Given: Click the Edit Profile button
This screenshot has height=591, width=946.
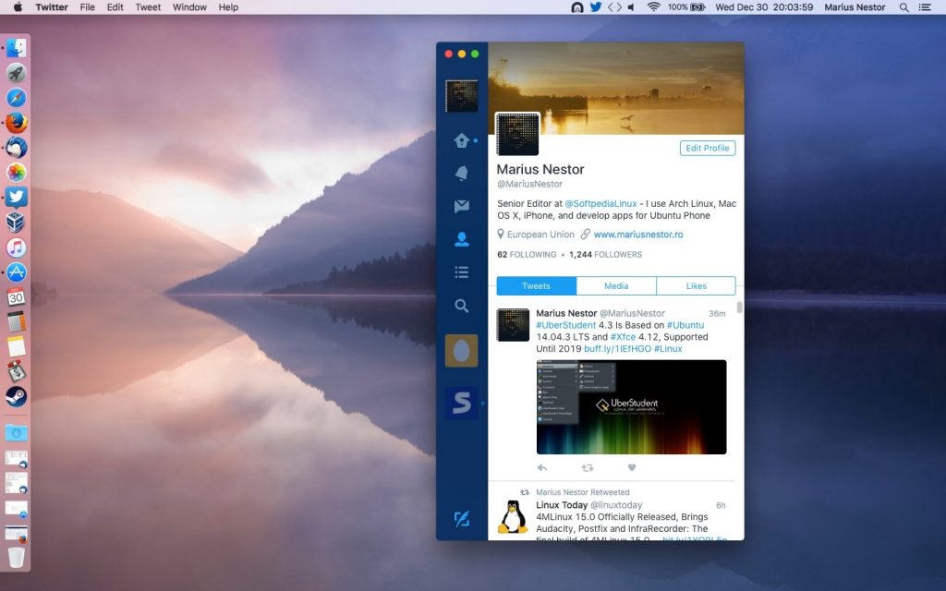Looking at the screenshot, I should 708,148.
